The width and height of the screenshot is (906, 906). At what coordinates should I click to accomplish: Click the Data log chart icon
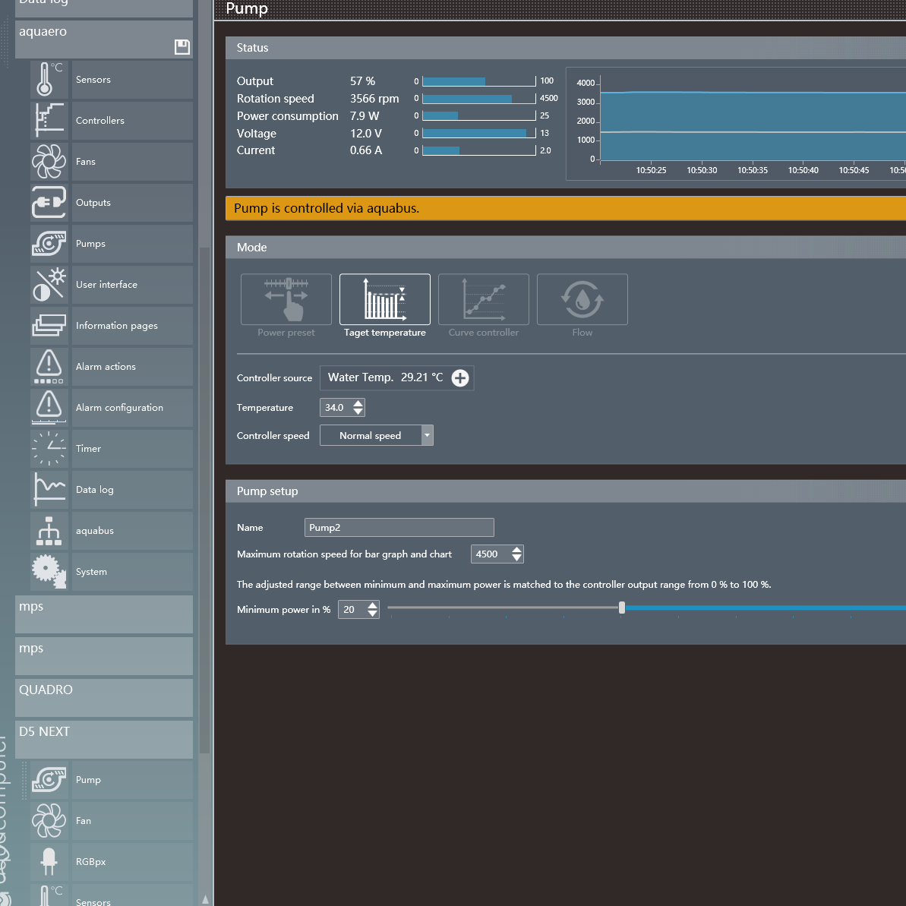(49, 490)
